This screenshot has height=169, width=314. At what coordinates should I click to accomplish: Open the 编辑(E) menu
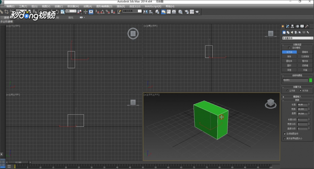point(10,7)
